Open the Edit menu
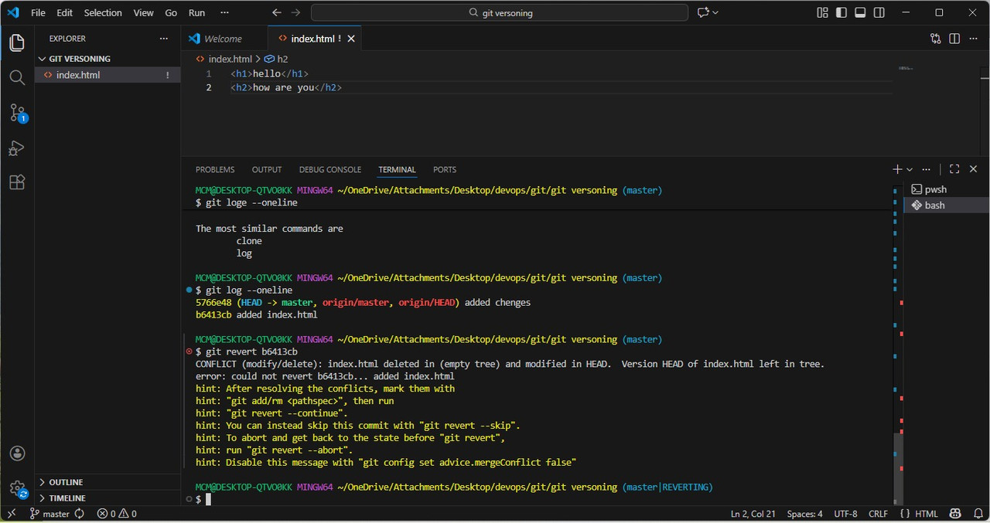 pyautogui.click(x=65, y=12)
